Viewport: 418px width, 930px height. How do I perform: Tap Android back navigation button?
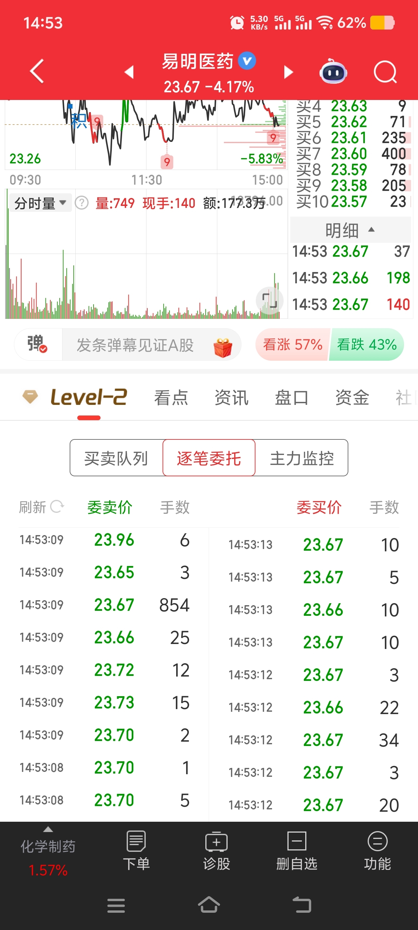tap(302, 905)
